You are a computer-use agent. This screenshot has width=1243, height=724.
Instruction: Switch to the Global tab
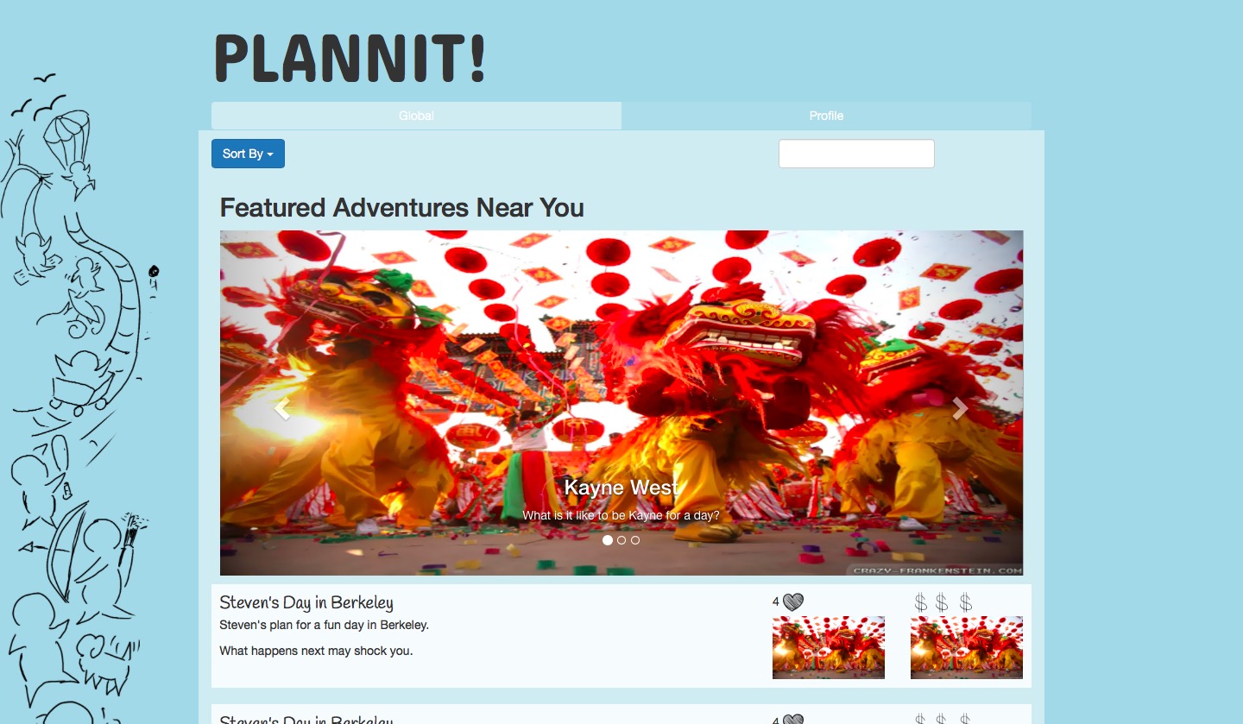[x=416, y=116]
